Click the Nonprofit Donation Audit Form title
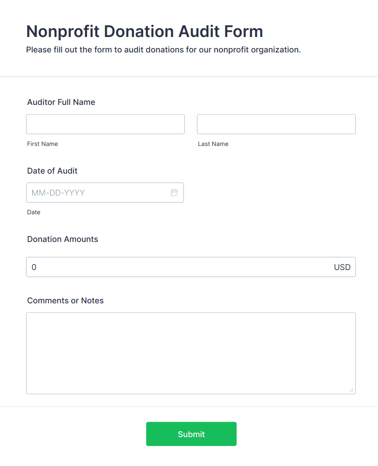Screen dimensions: 378x466 (144, 31)
